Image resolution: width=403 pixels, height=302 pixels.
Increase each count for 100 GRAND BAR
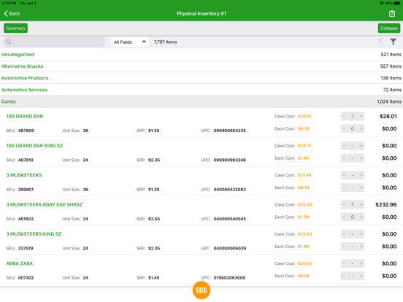tap(361, 128)
